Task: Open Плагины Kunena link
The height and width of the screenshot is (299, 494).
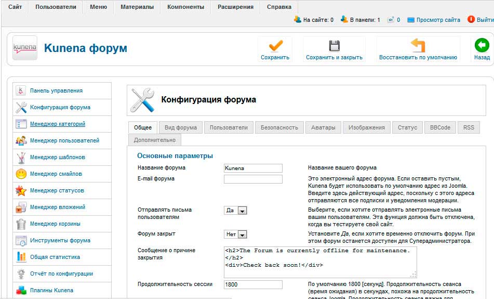Action: 51,291
